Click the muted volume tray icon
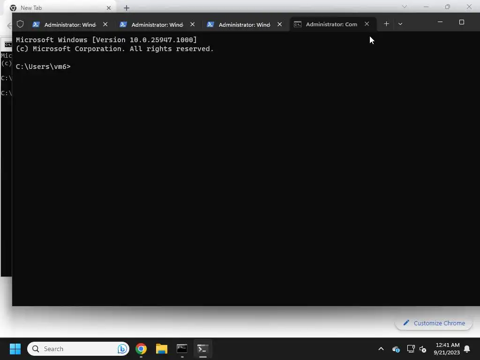480x360 pixels. (x=423, y=349)
